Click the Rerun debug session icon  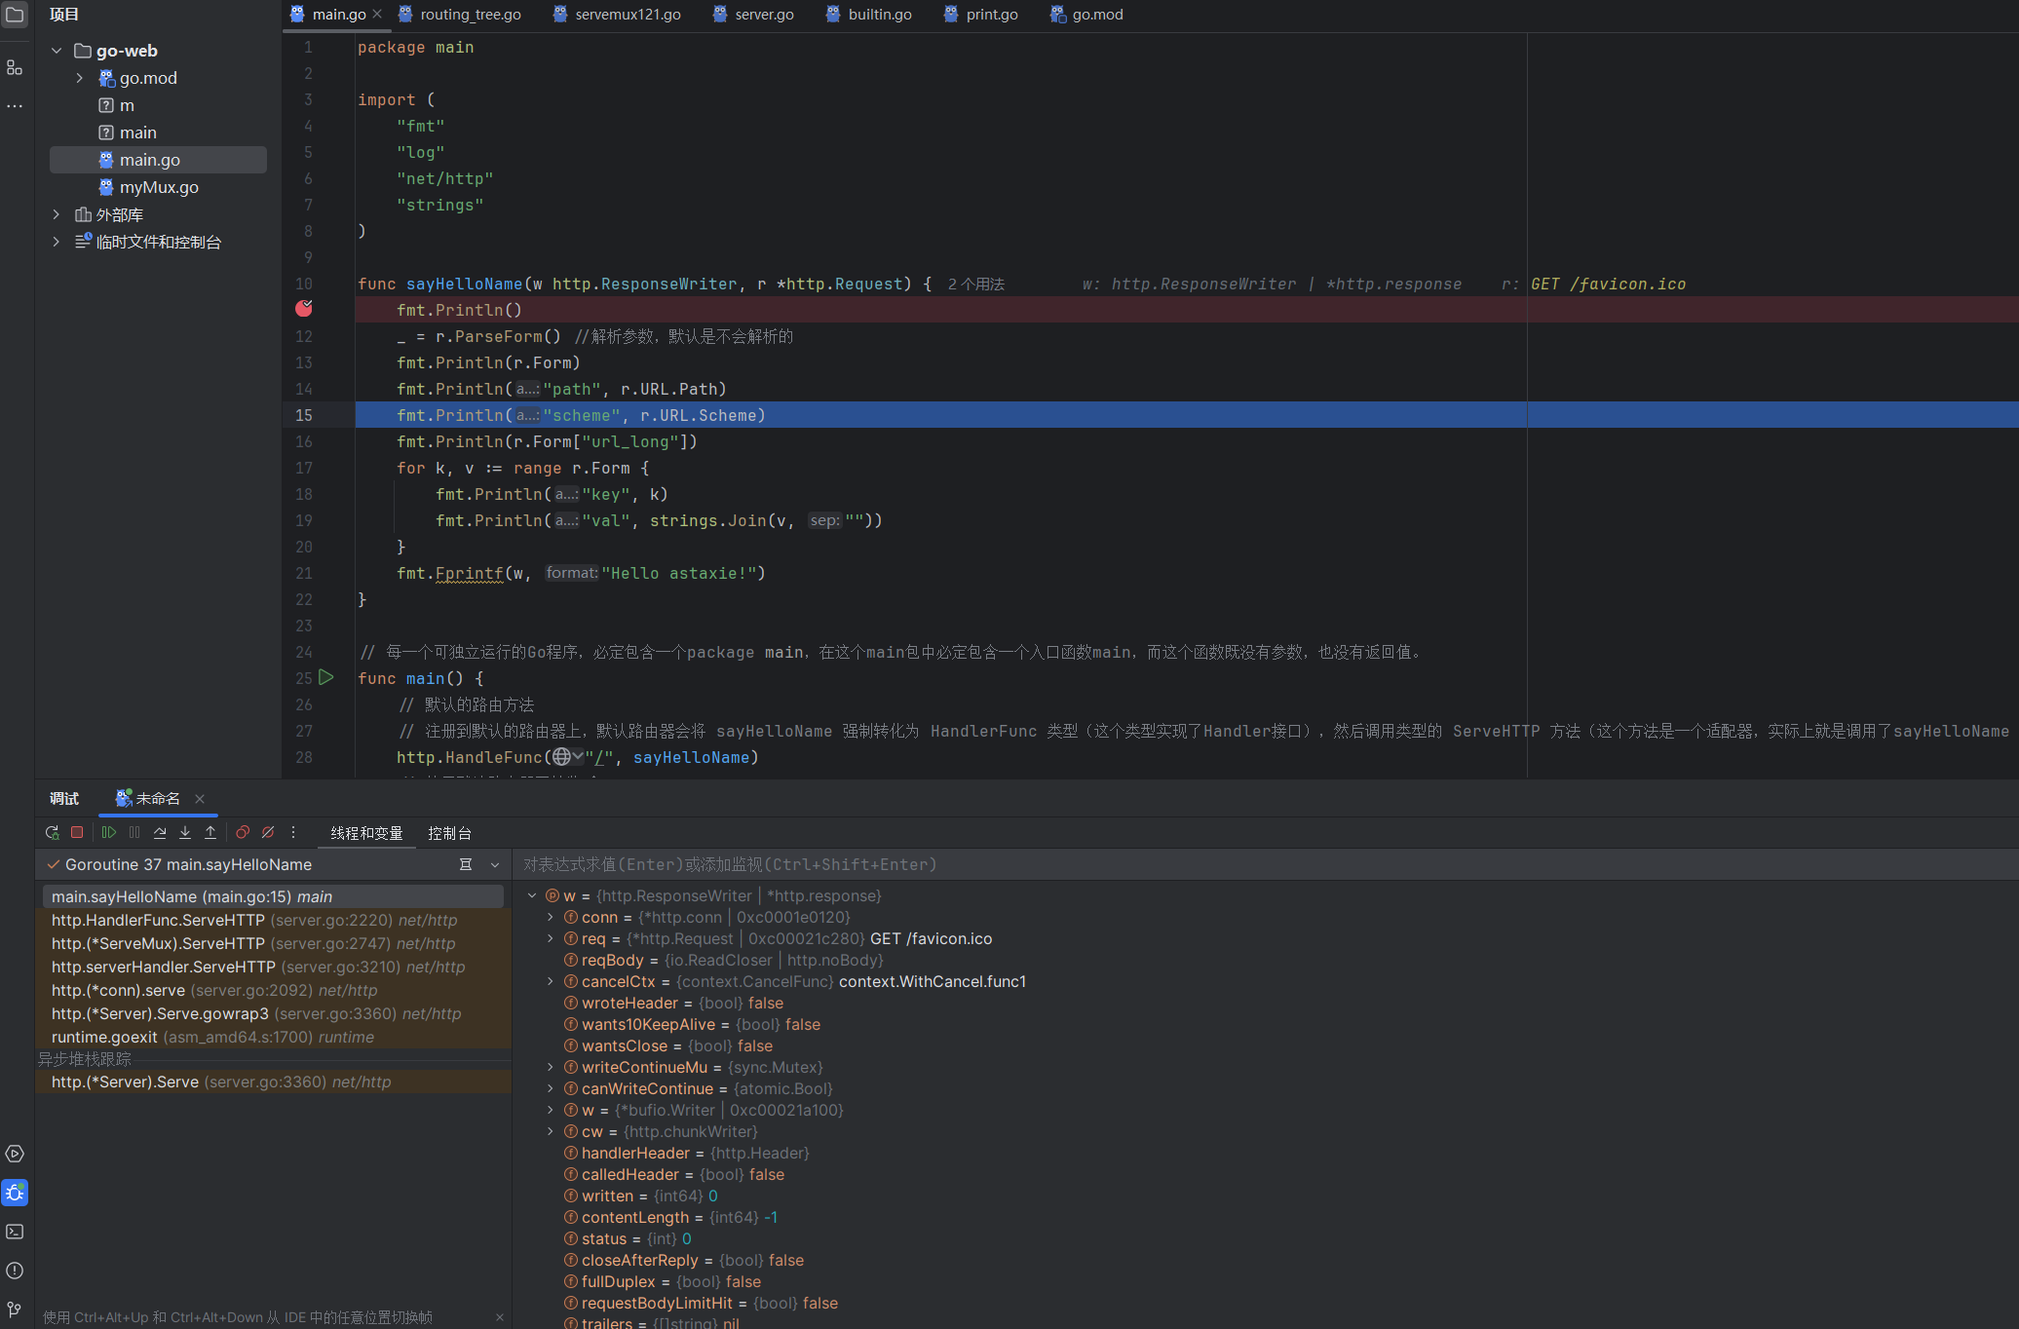click(52, 833)
